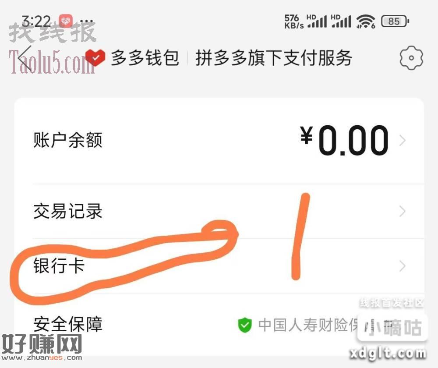
Task: Tap the first HD signal strength icon
Action: [x=317, y=21]
